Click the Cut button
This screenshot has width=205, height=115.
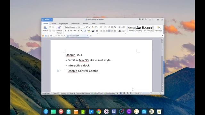point(52,27)
